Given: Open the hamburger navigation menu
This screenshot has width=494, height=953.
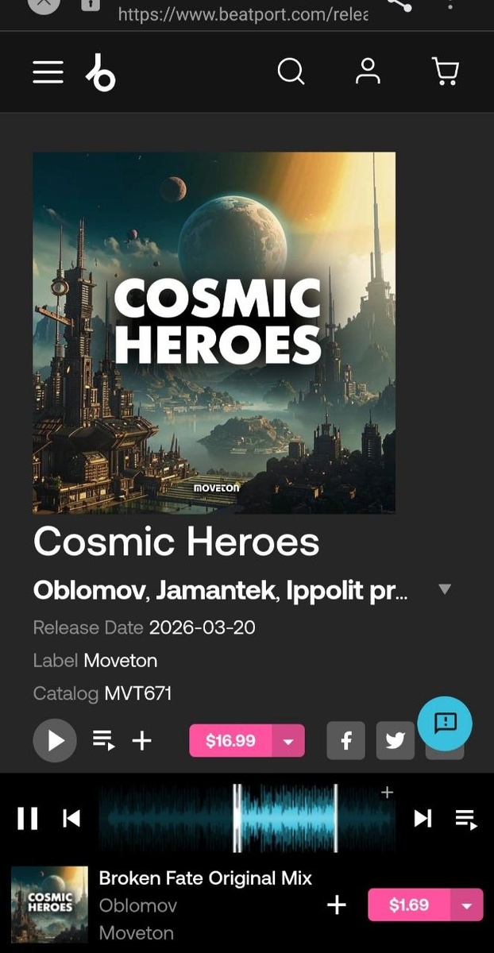Looking at the screenshot, I should tap(48, 72).
